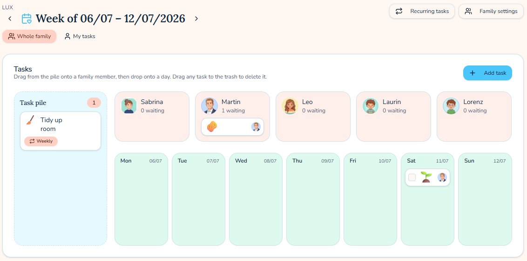Click the calendar heart icon beside week title
The height and width of the screenshot is (261, 527).
[x=27, y=19]
